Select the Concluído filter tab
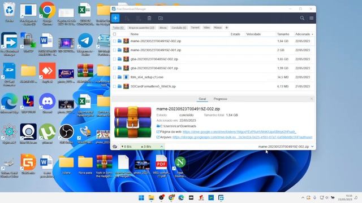 click(x=179, y=28)
